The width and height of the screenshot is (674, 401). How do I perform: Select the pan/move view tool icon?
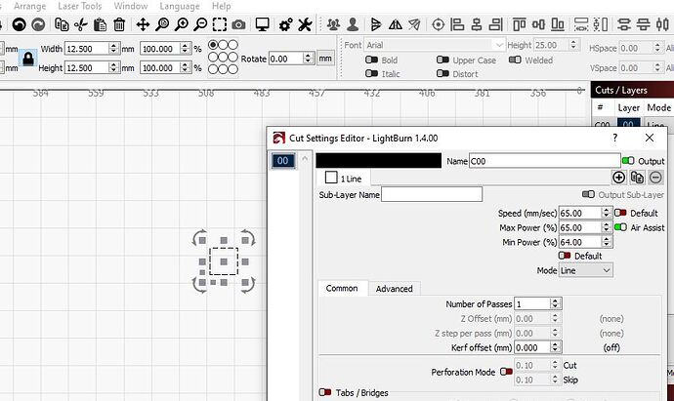[x=143, y=23]
